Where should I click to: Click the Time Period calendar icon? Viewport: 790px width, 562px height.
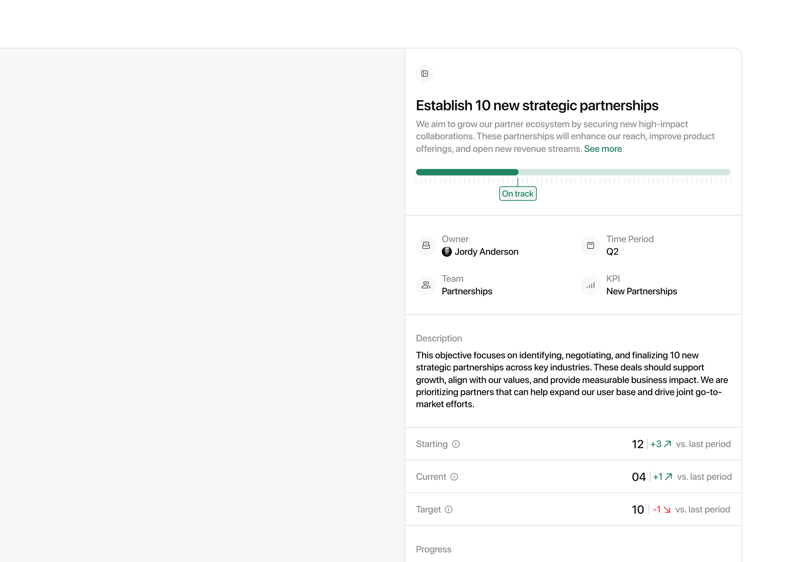[x=590, y=245]
